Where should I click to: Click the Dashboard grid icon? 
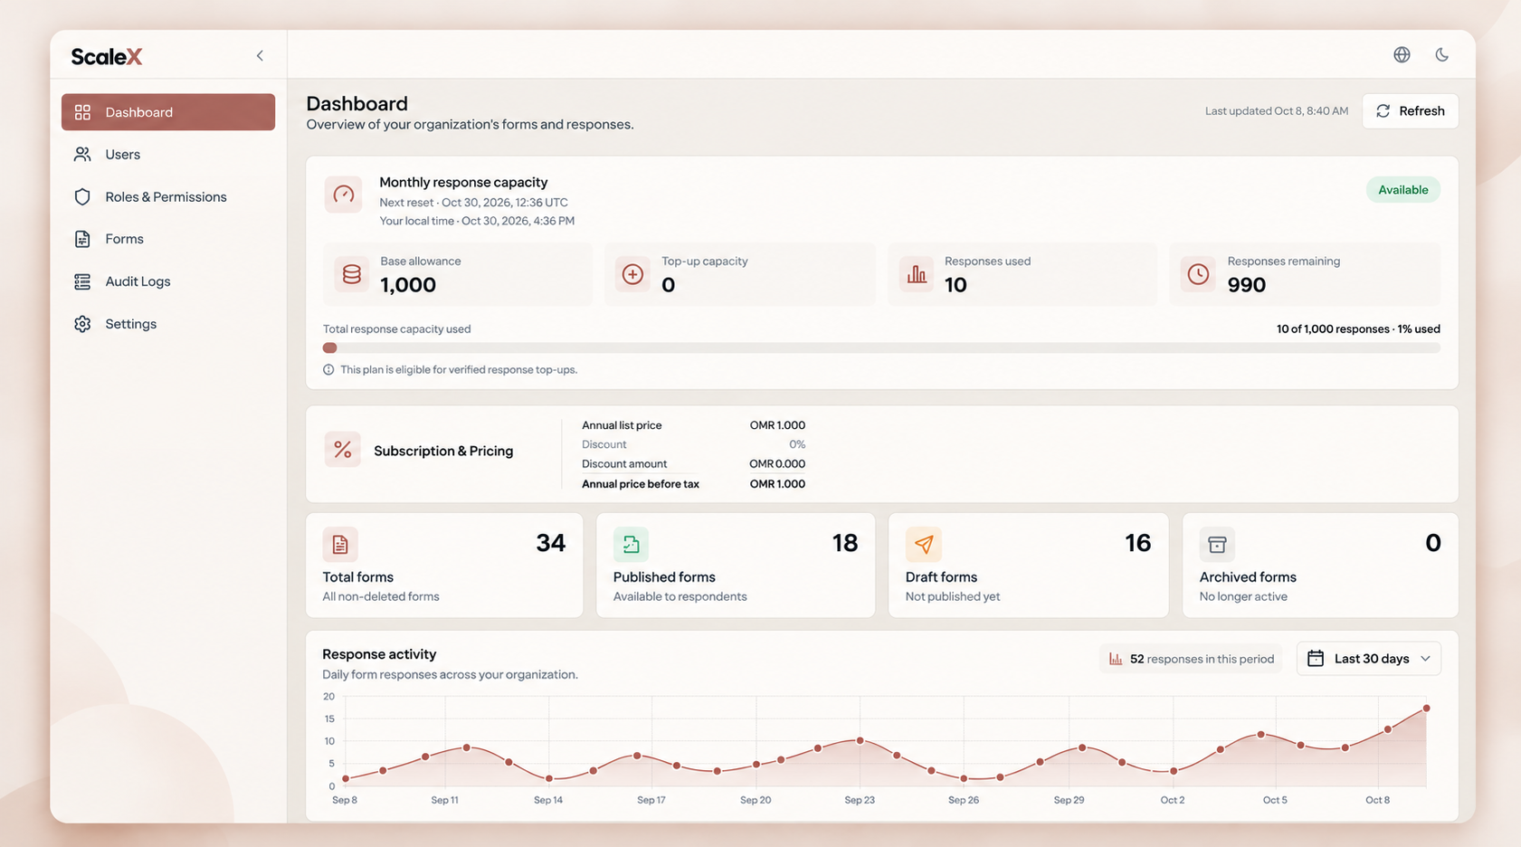82,112
